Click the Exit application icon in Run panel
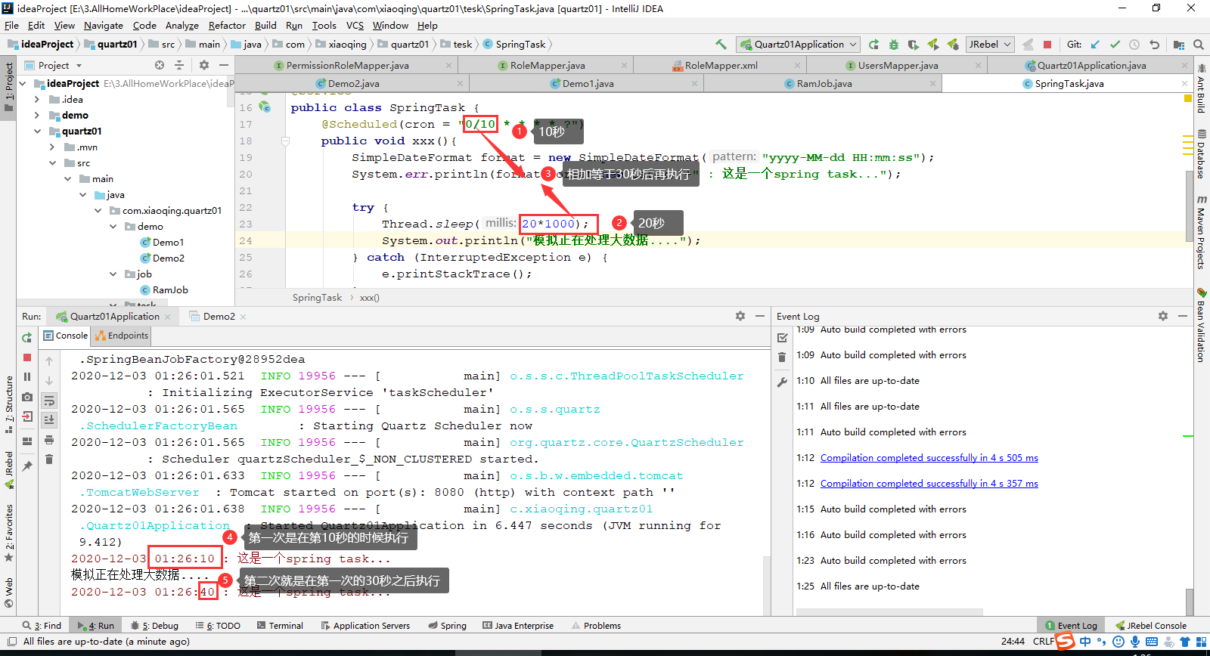 27,416
